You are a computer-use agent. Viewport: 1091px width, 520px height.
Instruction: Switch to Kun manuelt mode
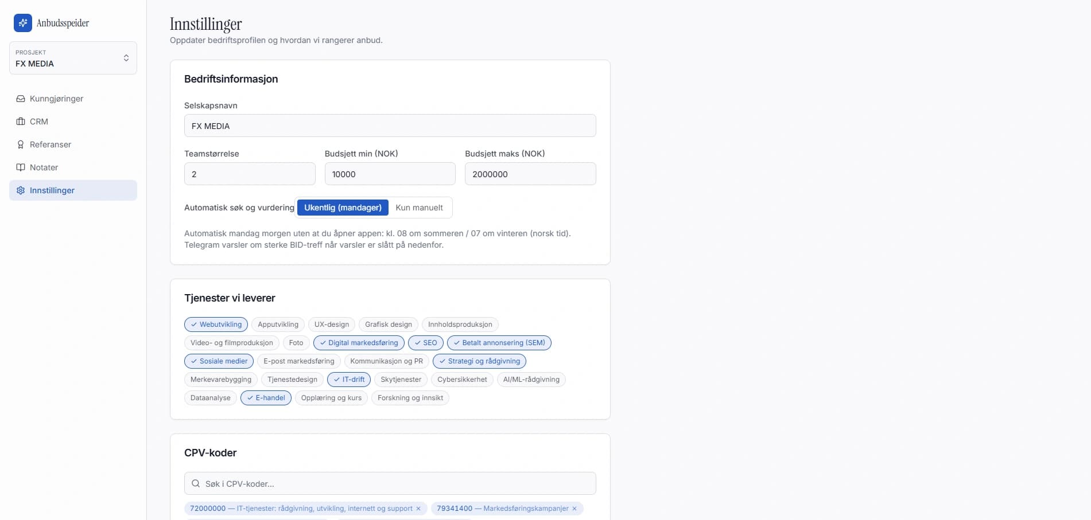pyautogui.click(x=420, y=208)
